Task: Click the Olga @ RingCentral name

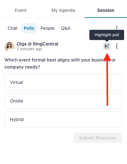Action: click(x=37, y=44)
